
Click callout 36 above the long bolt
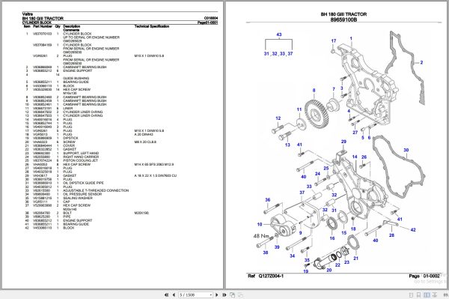267,200
